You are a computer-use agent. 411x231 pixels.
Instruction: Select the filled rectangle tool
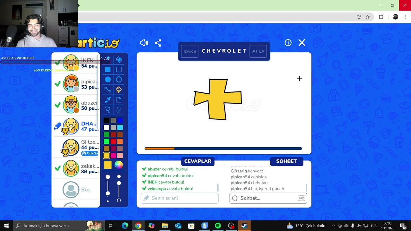(108, 70)
